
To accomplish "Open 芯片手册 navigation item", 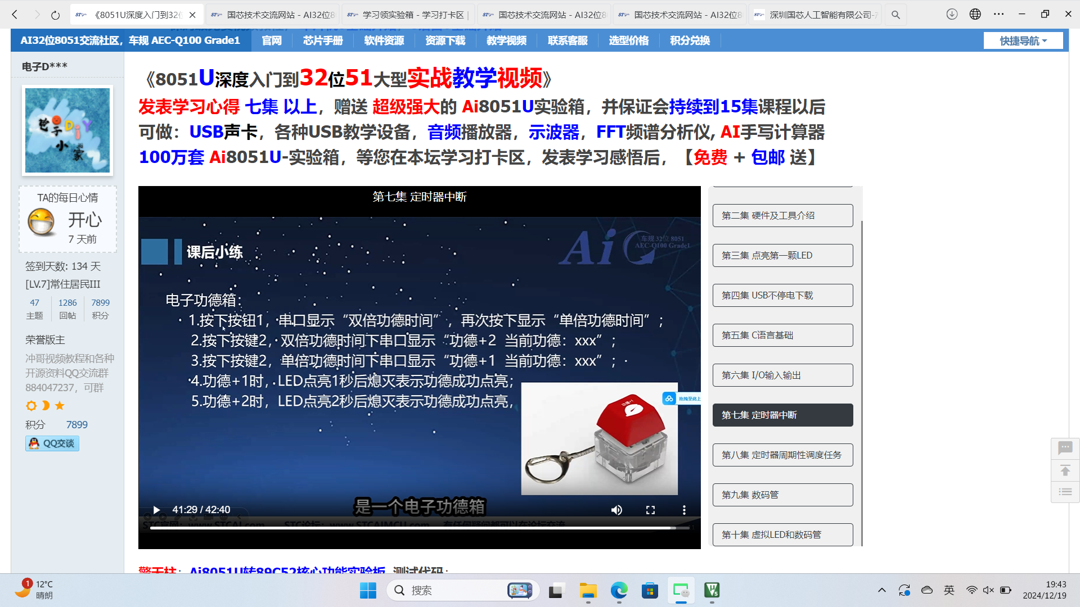I will pyautogui.click(x=323, y=40).
